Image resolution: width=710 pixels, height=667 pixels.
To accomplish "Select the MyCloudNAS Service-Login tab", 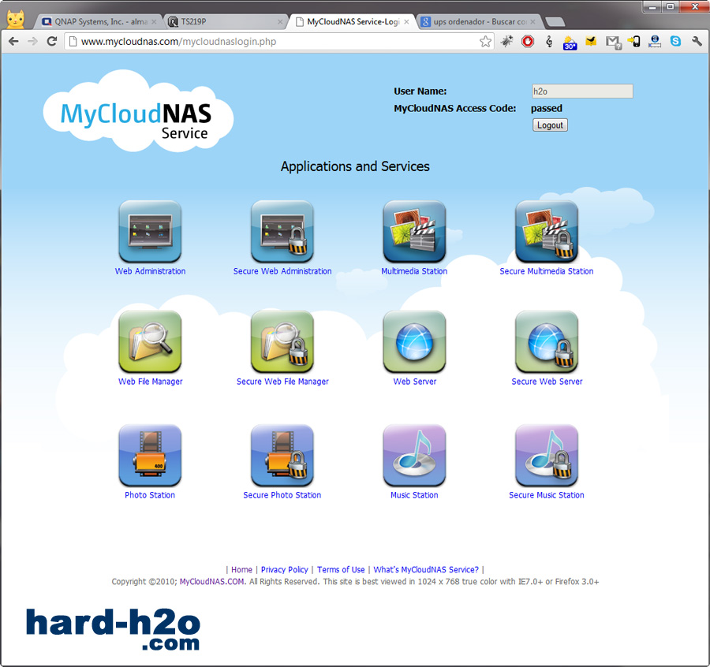I will 353,22.
